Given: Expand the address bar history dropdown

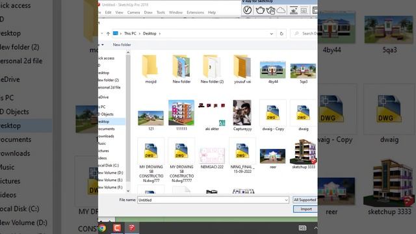Looking at the screenshot, I should click(x=272, y=34).
